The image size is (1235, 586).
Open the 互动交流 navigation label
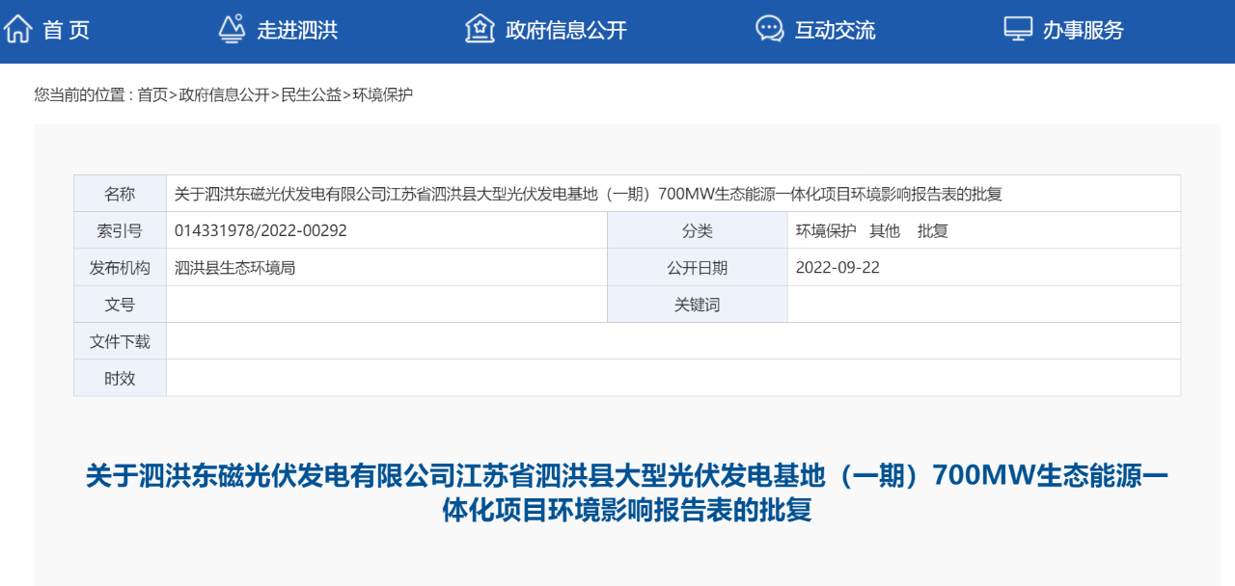click(835, 30)
